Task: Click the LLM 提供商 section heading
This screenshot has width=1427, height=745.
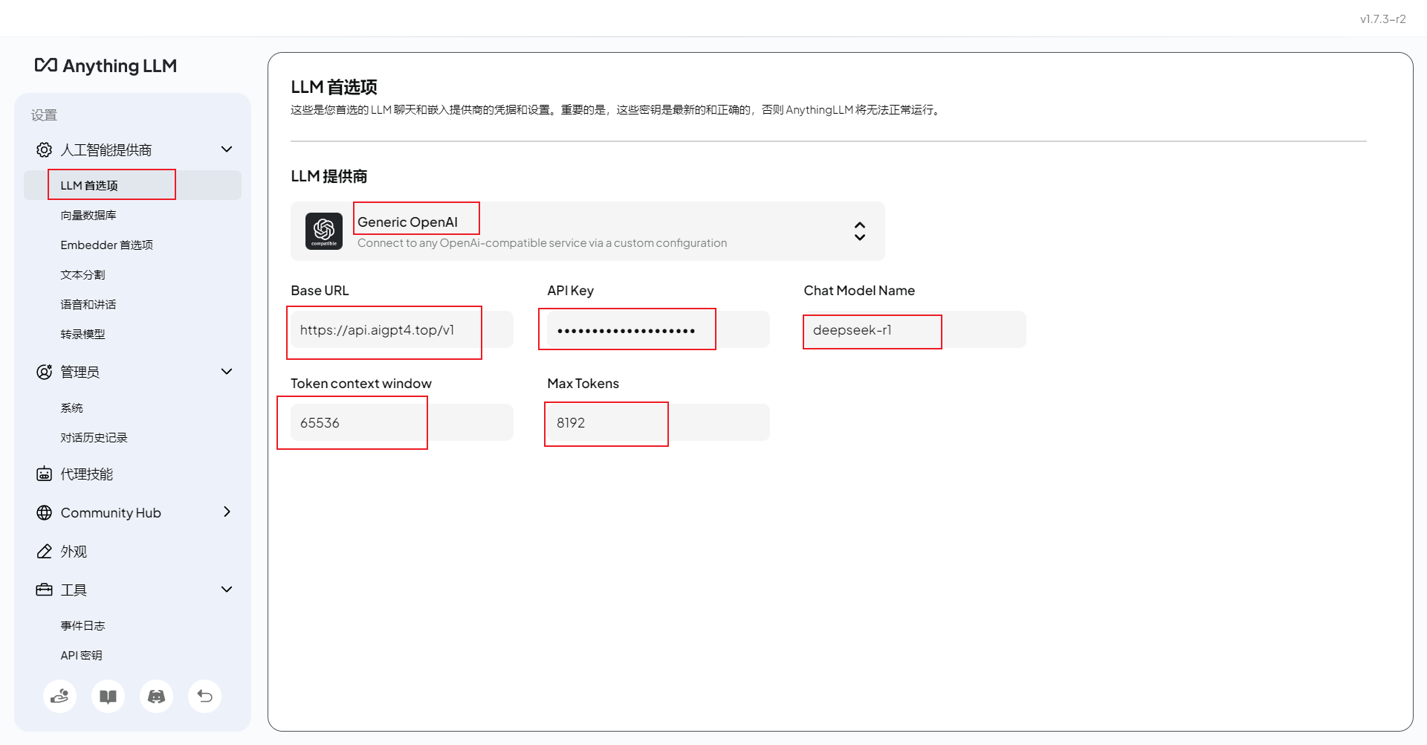Action: point(329,176)
